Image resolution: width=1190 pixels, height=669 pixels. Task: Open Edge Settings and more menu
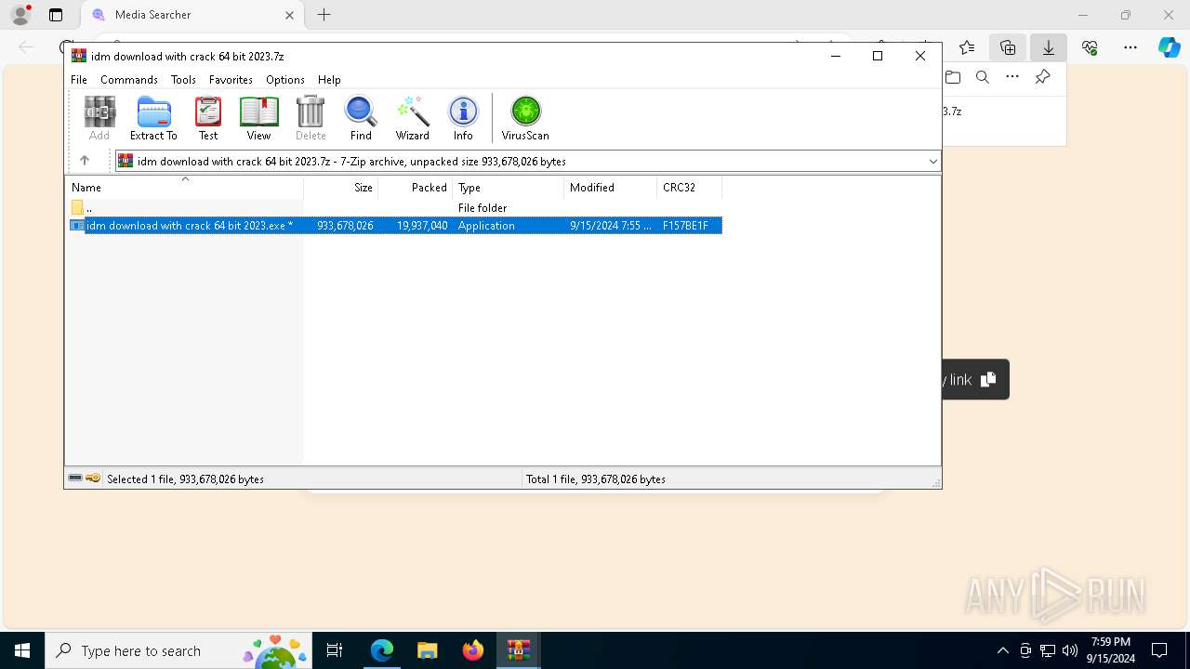1130,47
